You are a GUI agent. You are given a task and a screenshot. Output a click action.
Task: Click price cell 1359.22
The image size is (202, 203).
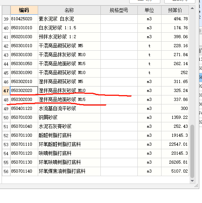click(175, 118)
